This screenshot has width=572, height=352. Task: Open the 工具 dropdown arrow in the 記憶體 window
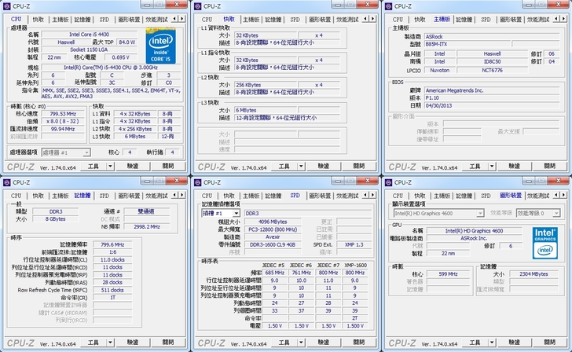pos(110,343)
